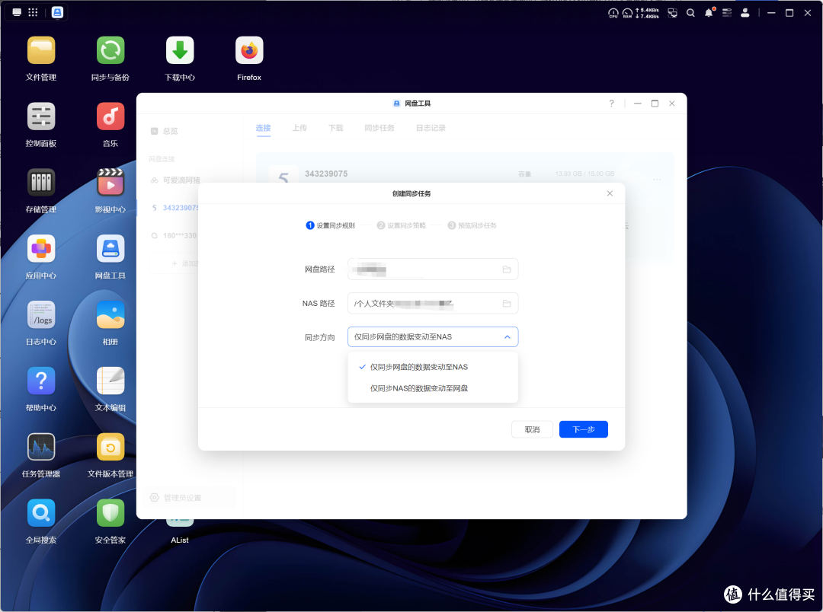Select the 180***330 cloud connection
The width and height of the screenshot is (823, 612).
(x=173, y=235)
